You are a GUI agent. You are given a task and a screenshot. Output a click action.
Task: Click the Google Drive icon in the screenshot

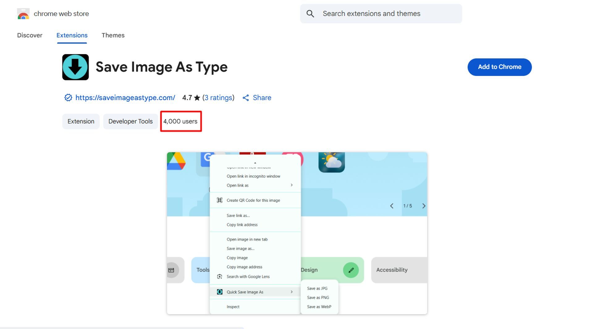176,161
